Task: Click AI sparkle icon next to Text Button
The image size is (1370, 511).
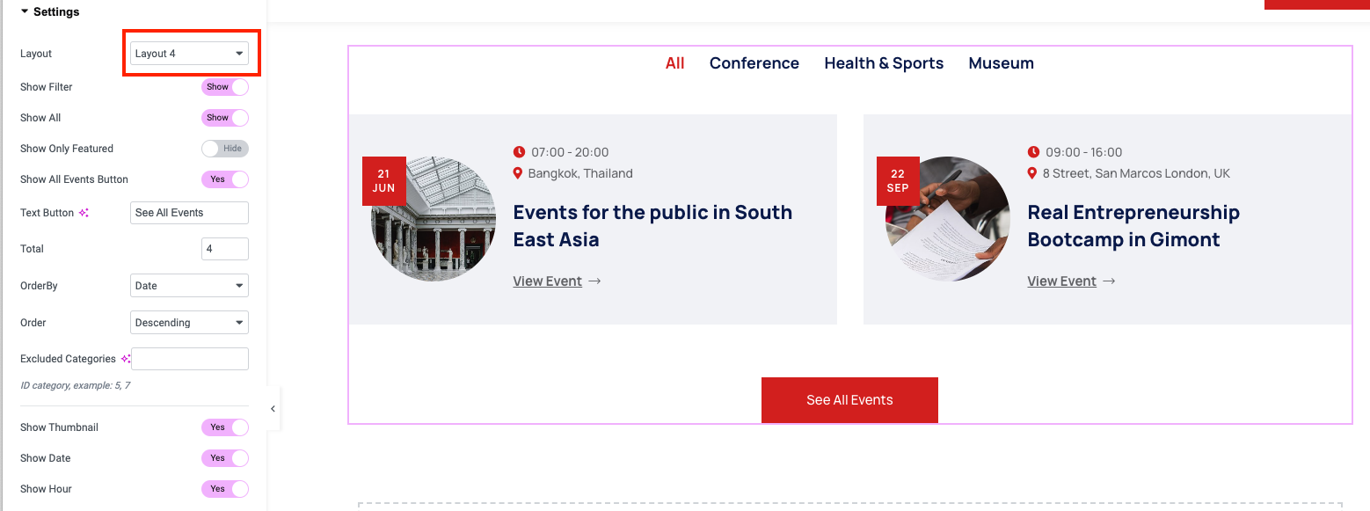Action: 84,213
